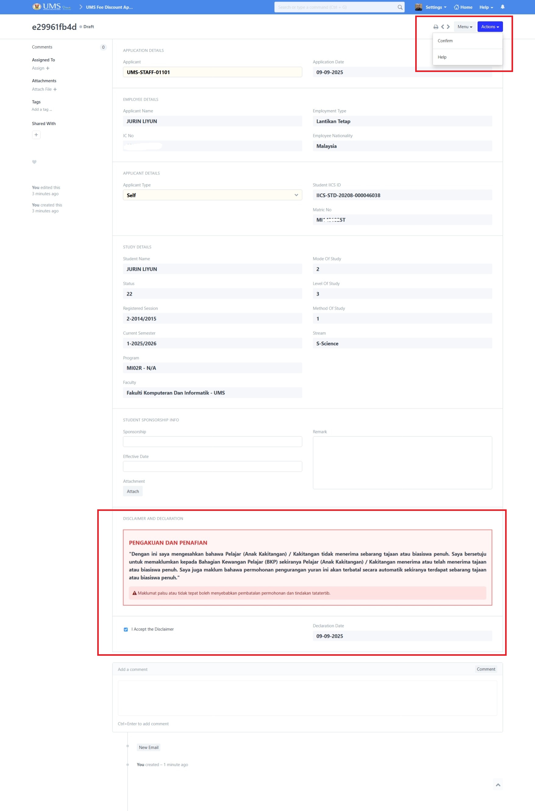Click the Shared With plus button
Screen dimensions: 535x811
(x=36, y=135)
